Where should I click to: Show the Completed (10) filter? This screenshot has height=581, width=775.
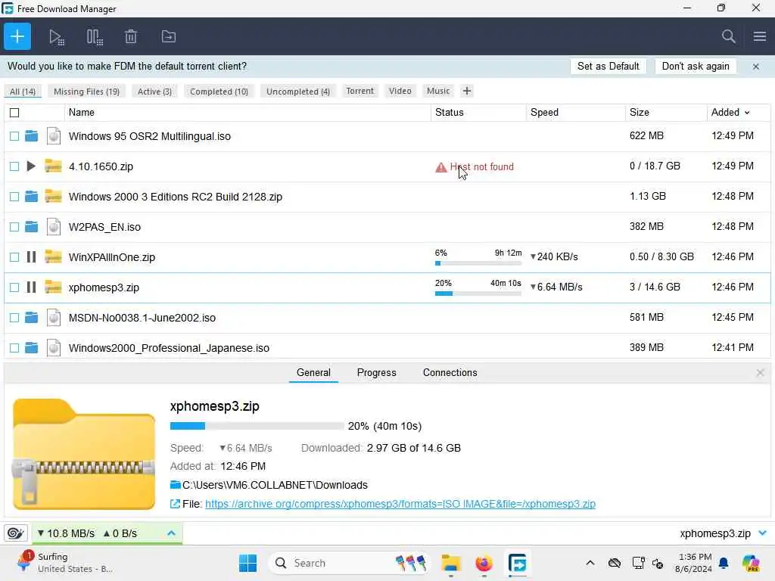(219, 92)
